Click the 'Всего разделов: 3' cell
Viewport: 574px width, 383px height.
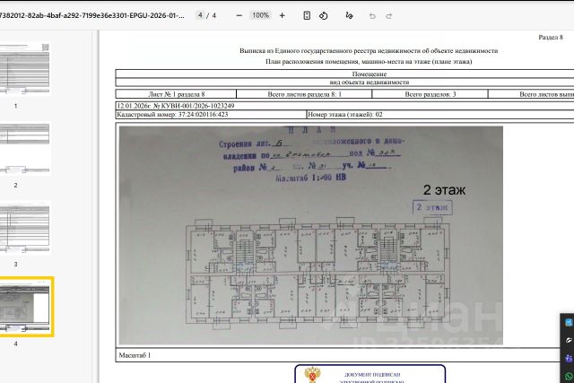pyautogui.click(x=430, y=94)
